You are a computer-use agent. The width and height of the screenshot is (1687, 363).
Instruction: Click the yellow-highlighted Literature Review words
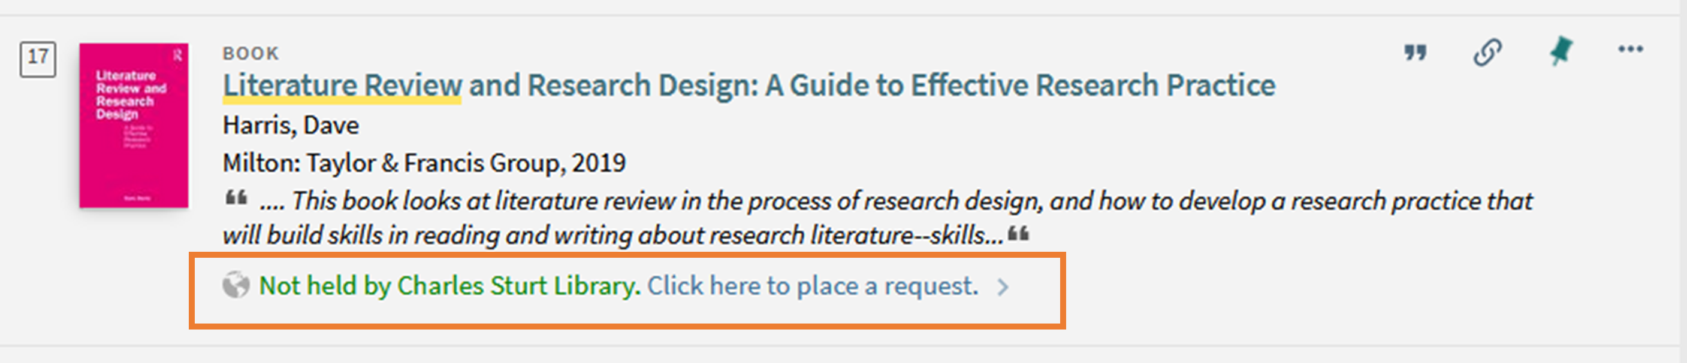pos(342,86)
